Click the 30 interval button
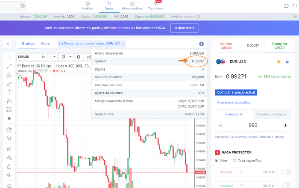The height and width of the screenshot is (188, 299). [x=43, y=57]
